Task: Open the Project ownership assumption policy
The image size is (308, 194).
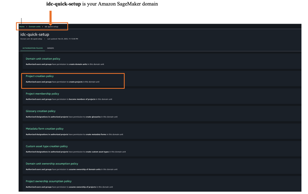Action: (x=48, y=181)
